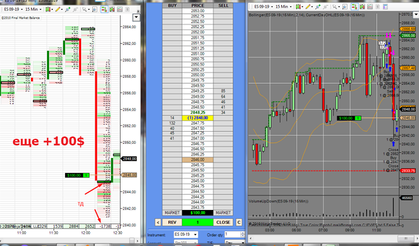The width and height of the screenshot is (419, 246).
Task: Click the 2850,00 price row in ladder
Action: [x=198, y=75]
